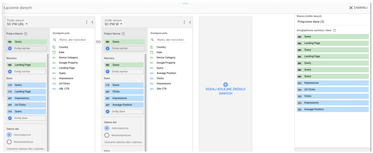Open the SC PW URL data source dropdown
373x153 pixels.
[x=18, y=24]
